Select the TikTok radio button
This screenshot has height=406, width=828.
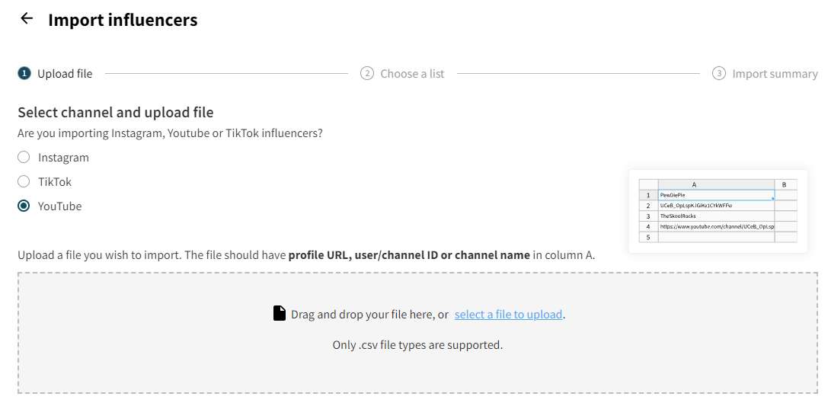[x=24, y=181]
